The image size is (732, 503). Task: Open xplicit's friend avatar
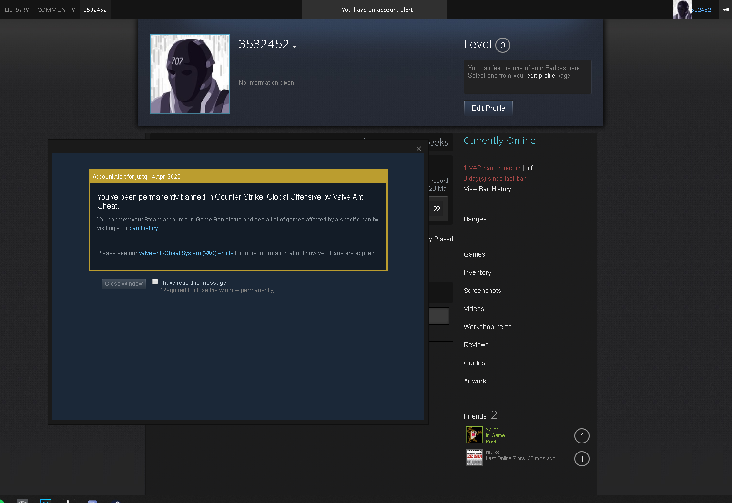click(474, 435)
